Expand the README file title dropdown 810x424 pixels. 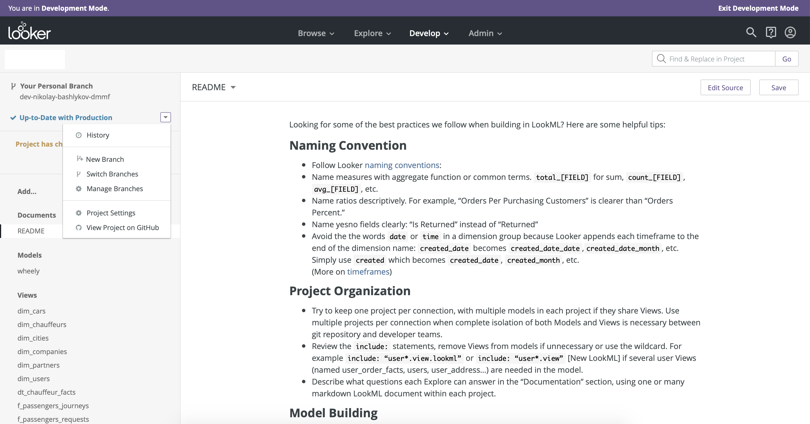coord(233,87)
